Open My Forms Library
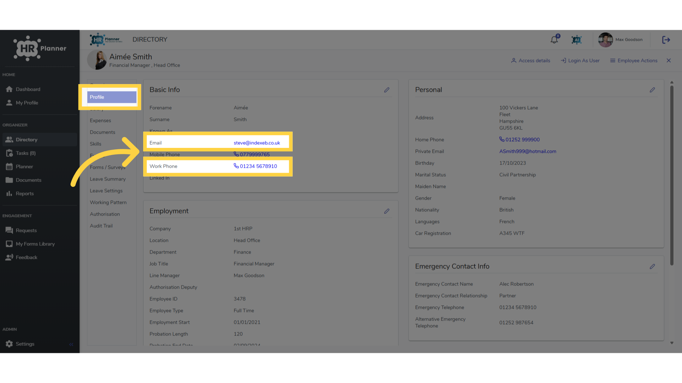 pyautogui.click(x=39, y=244)
